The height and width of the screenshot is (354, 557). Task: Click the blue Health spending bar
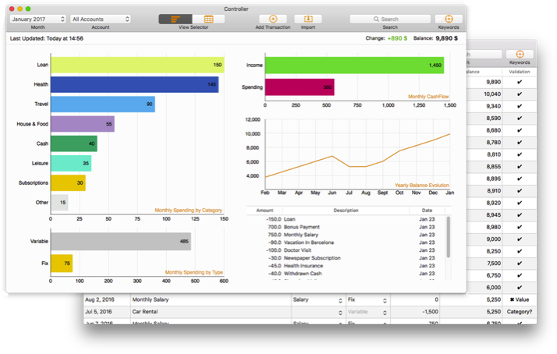coord(135,84)
